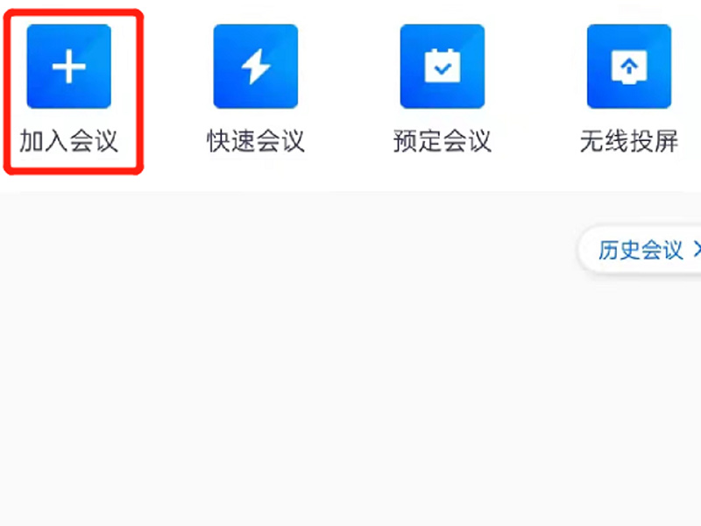This screenshot has width=701, height=526.
Task: Click the blue plus Join Meeting icon
Action: coord(69,67)
